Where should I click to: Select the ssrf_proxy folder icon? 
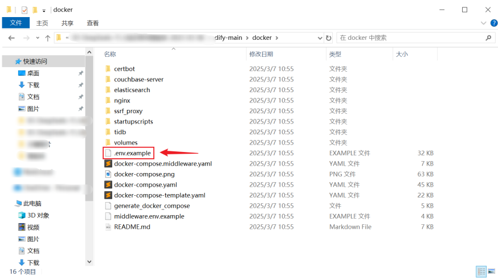[x=108, y=111]
